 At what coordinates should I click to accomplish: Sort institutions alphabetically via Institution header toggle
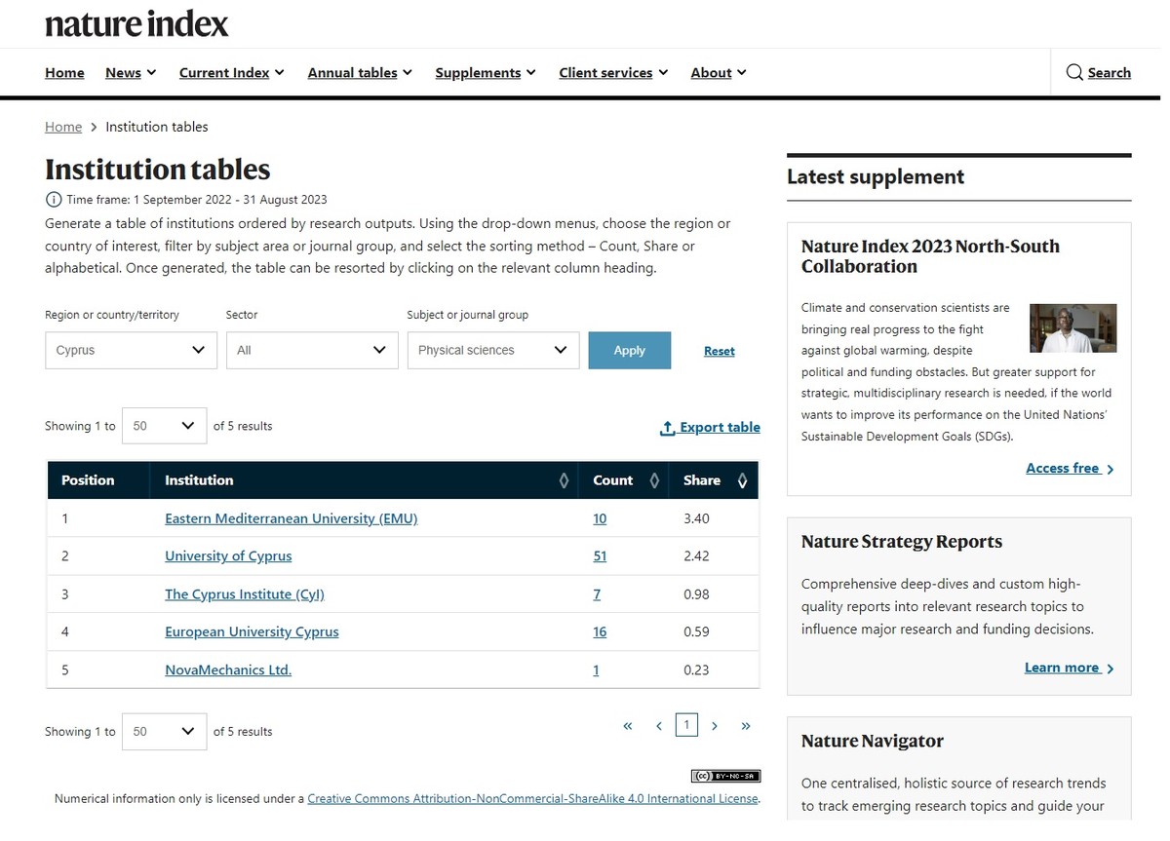pos(565,479)
